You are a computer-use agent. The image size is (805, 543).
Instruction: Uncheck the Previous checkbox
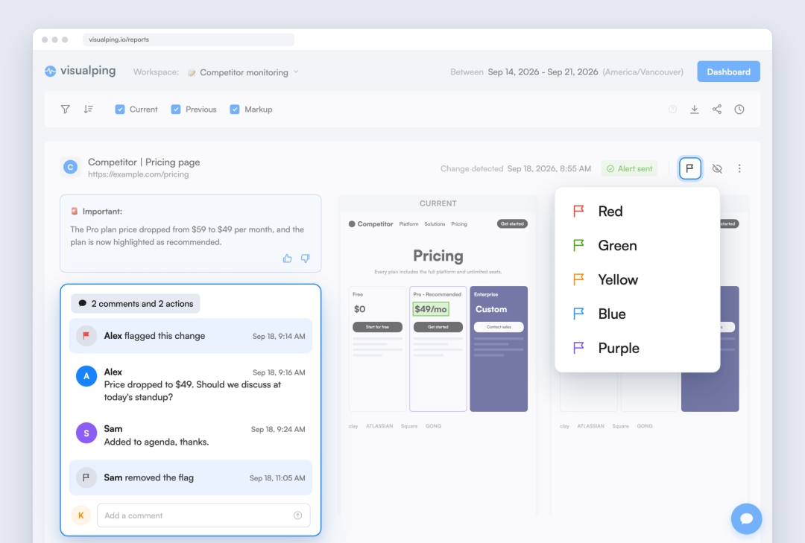pyautogui.click(x=176, y=109)
